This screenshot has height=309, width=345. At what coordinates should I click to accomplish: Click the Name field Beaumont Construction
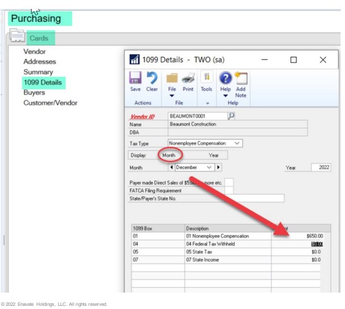[238, 124]
